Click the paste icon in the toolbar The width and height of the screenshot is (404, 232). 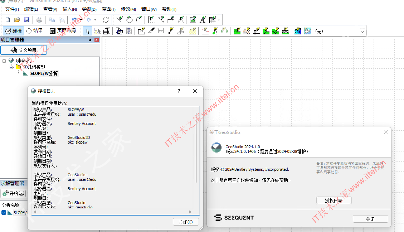[x=62, y=20]
